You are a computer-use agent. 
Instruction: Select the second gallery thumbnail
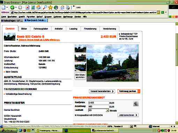(x=80, y=58)
